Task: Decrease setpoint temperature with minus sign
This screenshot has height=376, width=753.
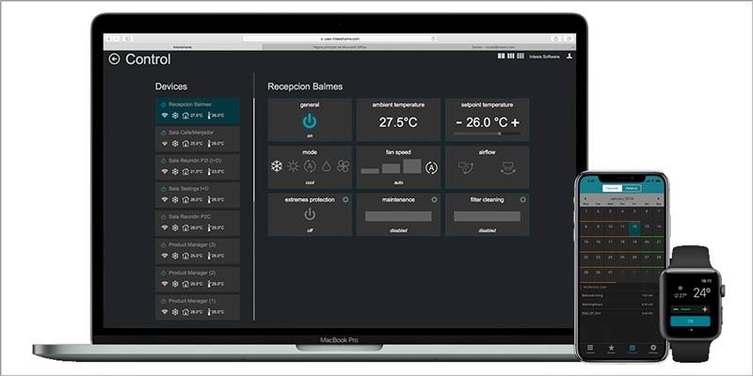Action: 459,122
